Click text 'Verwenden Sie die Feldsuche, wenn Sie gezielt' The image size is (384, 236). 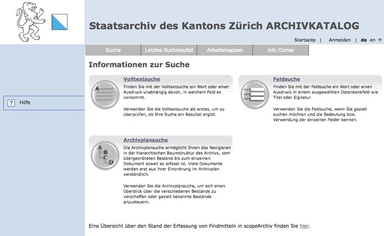(320, 109)
